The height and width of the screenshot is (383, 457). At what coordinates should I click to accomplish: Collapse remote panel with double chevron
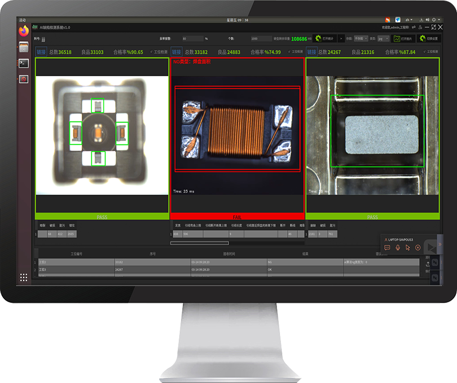[x=440, y=244]
